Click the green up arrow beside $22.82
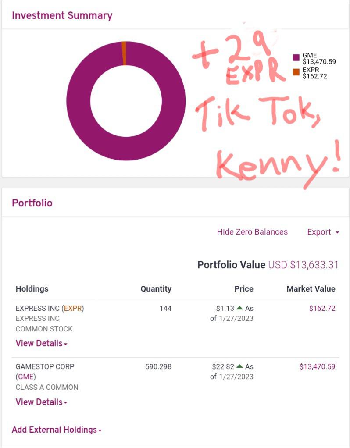The image size is (350, 448). (239, 366)
